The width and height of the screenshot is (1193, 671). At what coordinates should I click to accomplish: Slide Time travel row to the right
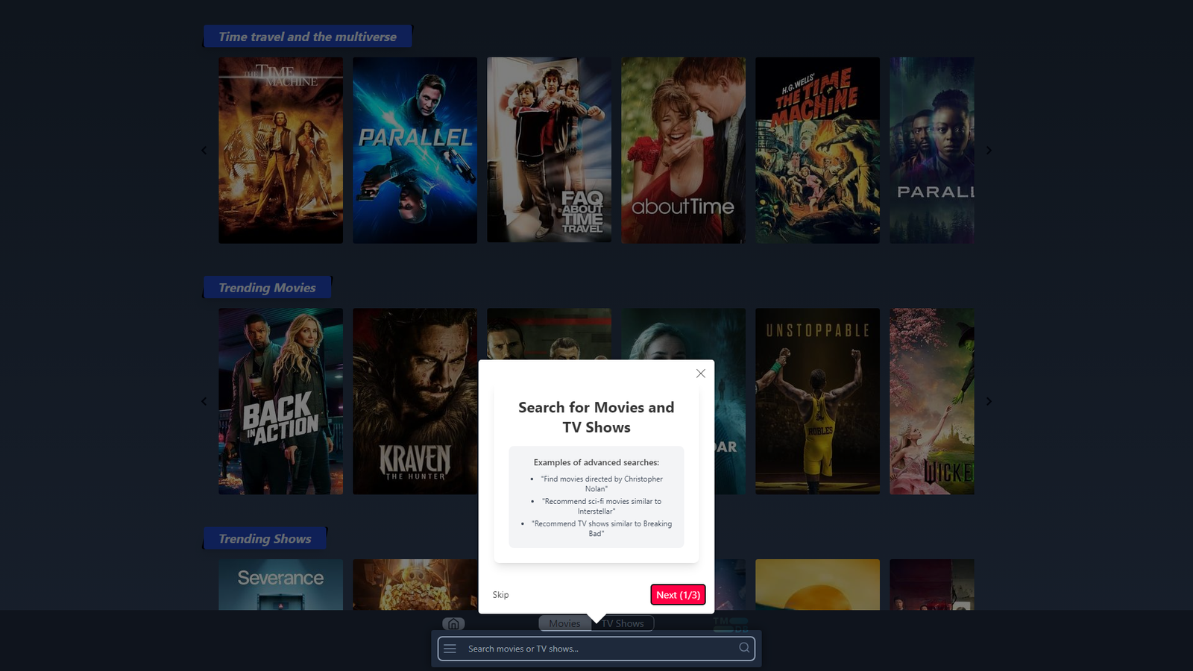pos(989,151)
